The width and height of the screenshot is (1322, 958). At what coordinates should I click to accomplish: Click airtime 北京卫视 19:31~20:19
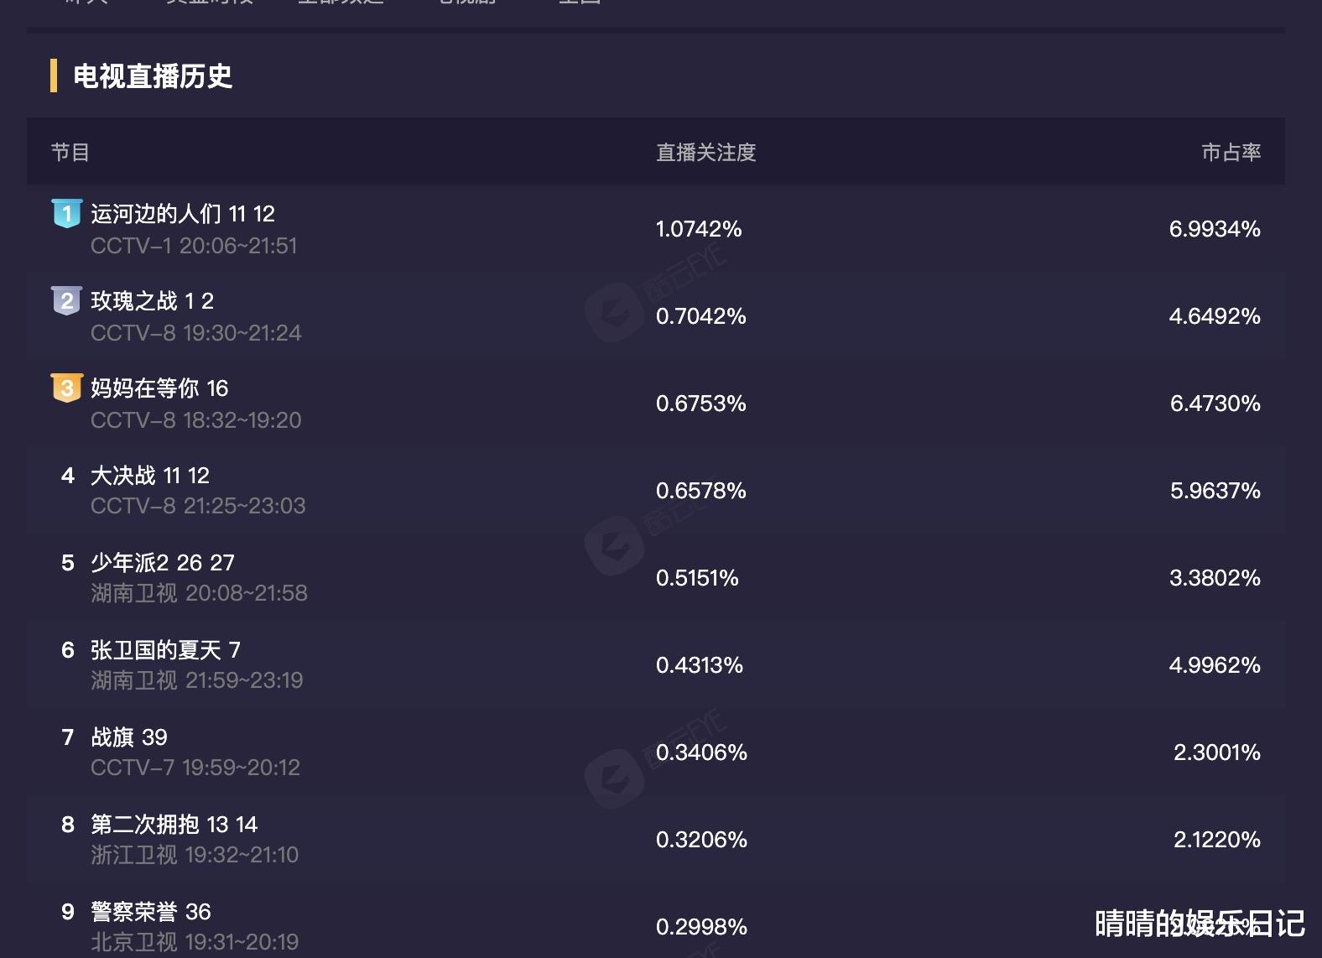(x=195, y=942)
